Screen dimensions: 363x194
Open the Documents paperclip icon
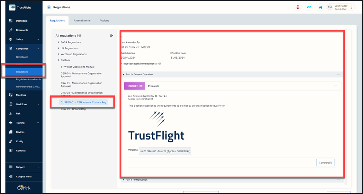[x=11, y=30]
